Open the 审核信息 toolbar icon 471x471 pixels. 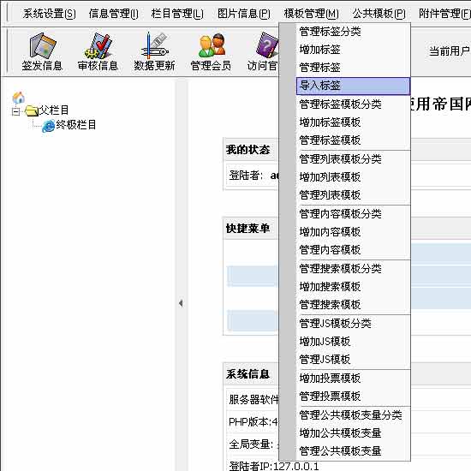pyautogui.click(x=98, y=45)
